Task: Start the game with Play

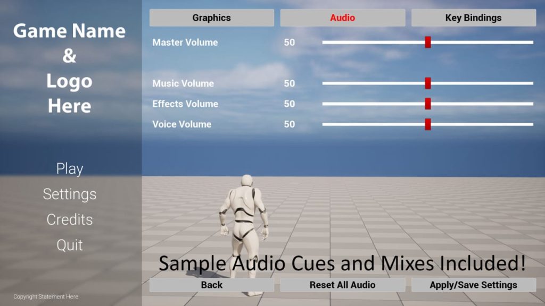Action: (70, 169)
